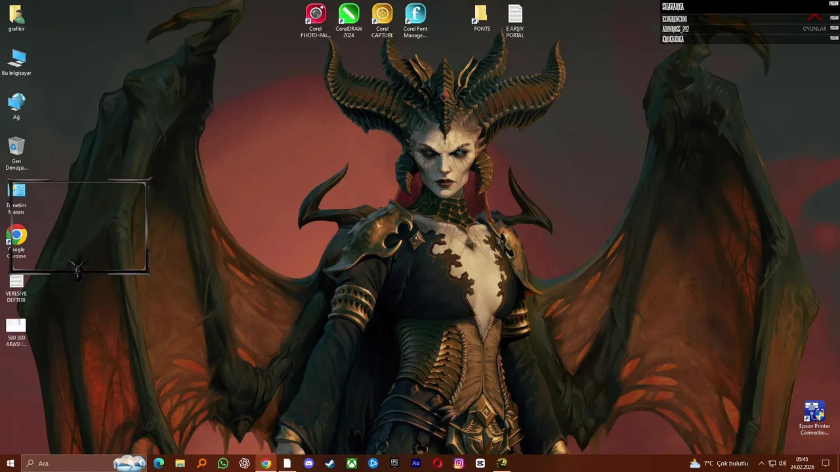Expand the hidden system tray icons chevron
Screen dimensions: 840x472
tap(761, 463)
